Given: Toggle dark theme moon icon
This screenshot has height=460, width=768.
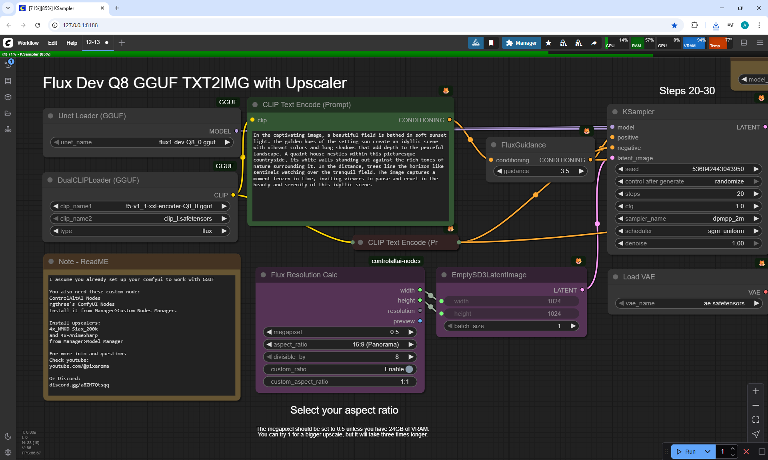Looking at the screenshot, I should click(8, 436).
